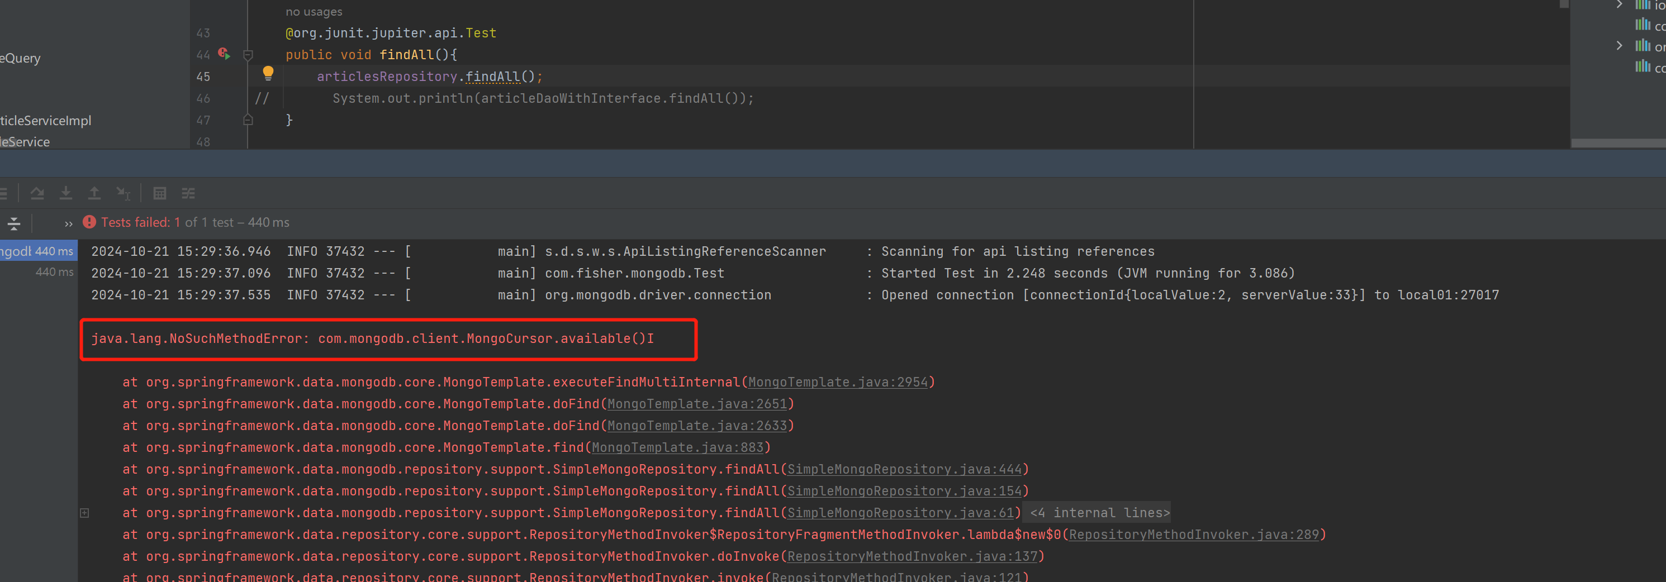Open SimpleMongoRepository.java:61 link
The width and height of the screenshot is (1666, 582).
(x=900, y=513)
